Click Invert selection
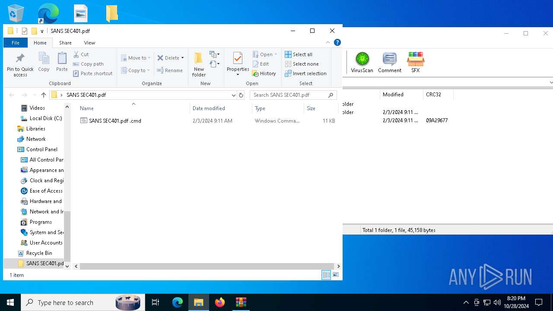Viewport: 553px width, 311px height. pyautogui.click(x=305, y=73)
